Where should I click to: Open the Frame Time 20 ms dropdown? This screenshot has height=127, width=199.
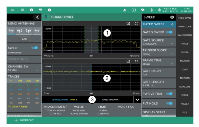[x=159, y=62]
